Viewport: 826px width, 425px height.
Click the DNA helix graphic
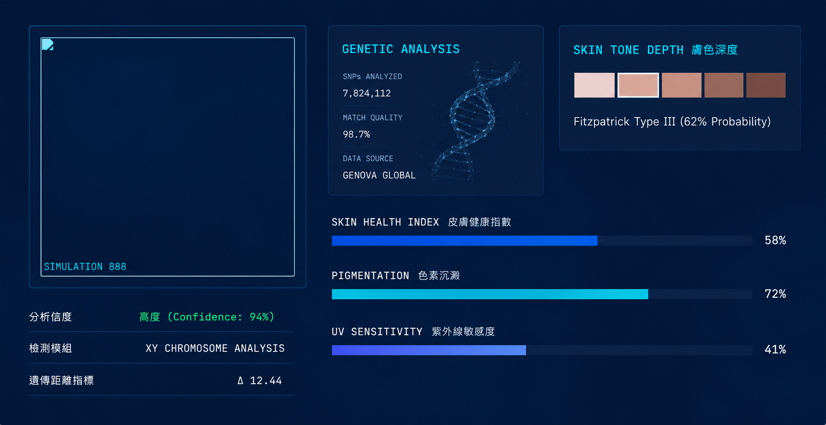coord(475,121)
